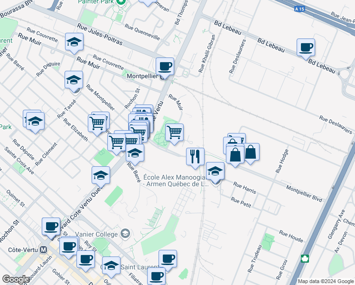Select the cafe marker above Montpellier station

point(165,67)
